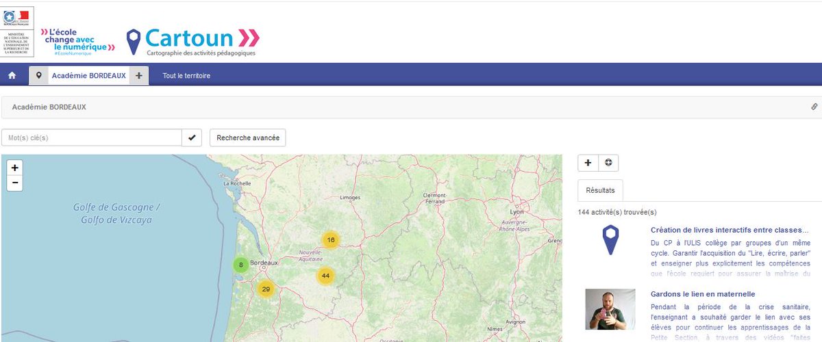Open the green map cluster showing 8
The width and height of the screenshot is (822, 342).
240,265
